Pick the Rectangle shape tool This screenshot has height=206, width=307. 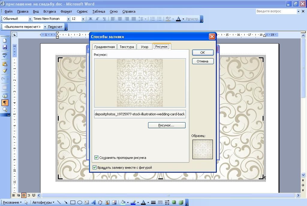(x=73, y=202)
